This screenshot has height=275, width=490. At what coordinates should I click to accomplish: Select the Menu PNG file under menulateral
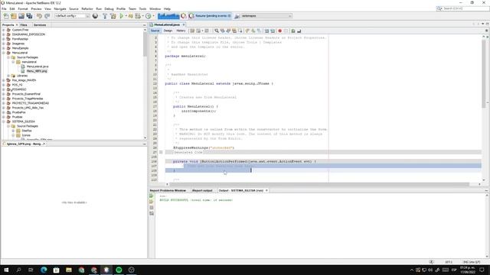37,71
